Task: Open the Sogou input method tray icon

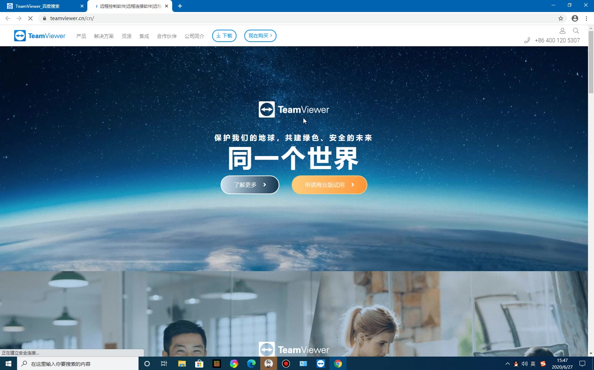Action: [x=543, y=364]
